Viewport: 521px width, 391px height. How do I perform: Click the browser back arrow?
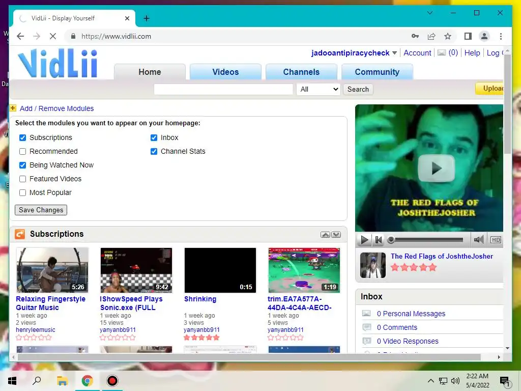tap(20, 36)
